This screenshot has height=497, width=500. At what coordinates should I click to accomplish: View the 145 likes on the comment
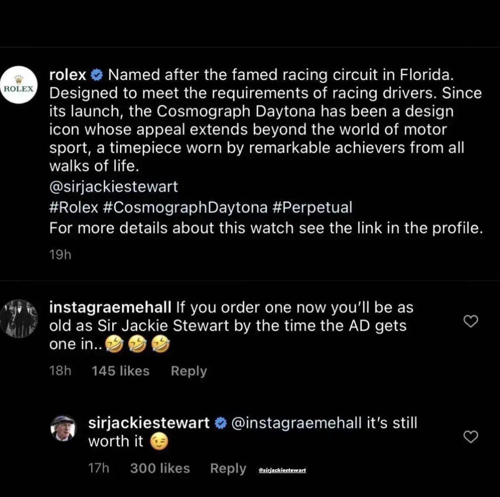coord(121,371)
